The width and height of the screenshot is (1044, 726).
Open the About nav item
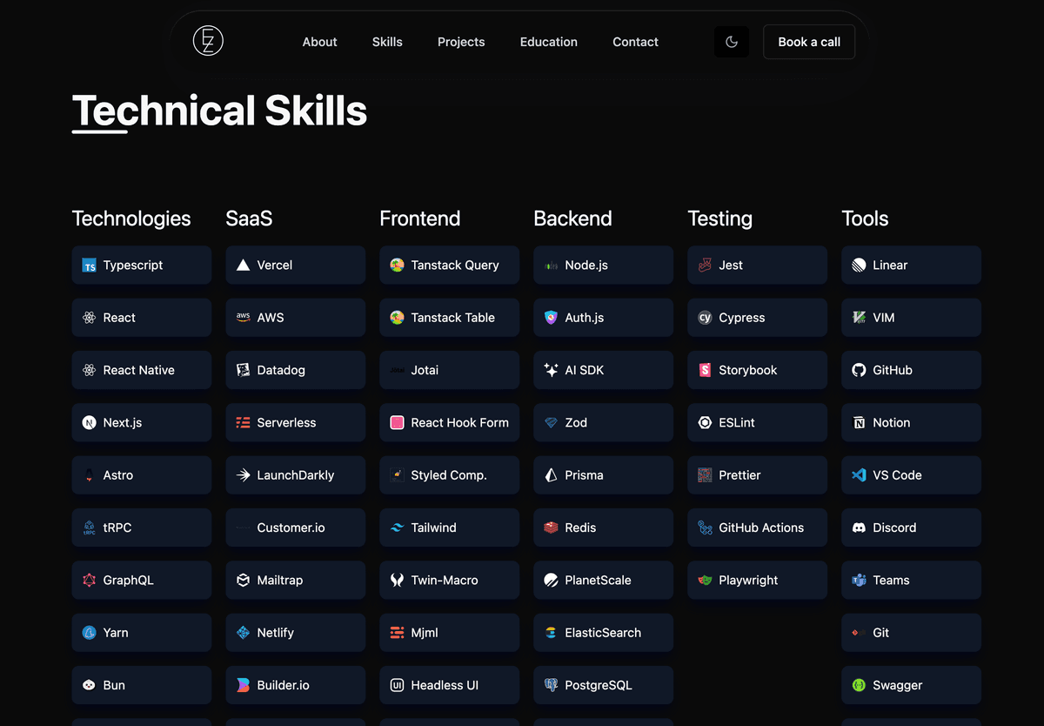[x=319, y=42]
